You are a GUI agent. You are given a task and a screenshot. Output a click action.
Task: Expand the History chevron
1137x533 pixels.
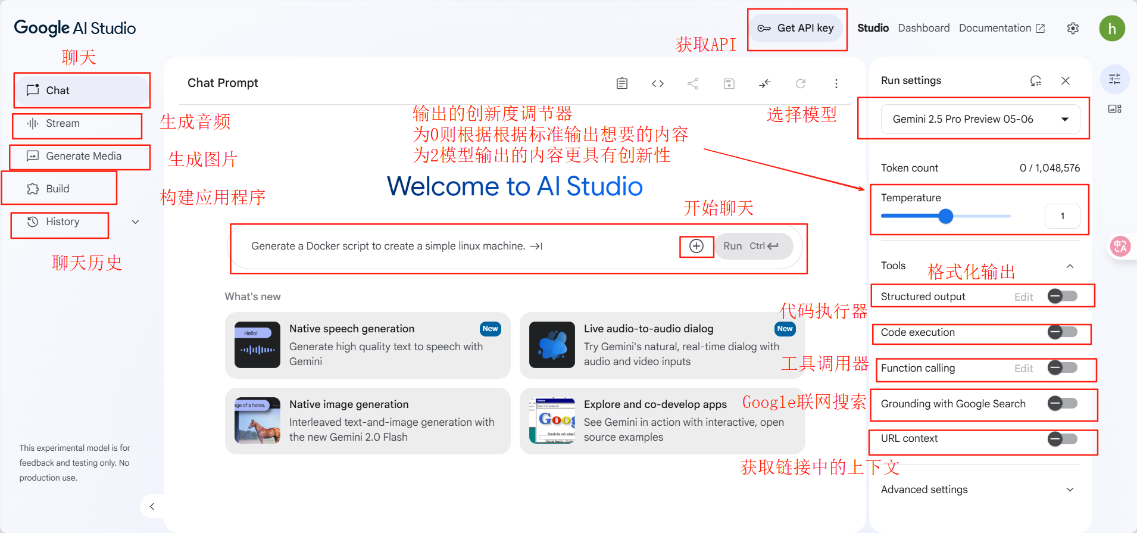click(x=136, y=222)
